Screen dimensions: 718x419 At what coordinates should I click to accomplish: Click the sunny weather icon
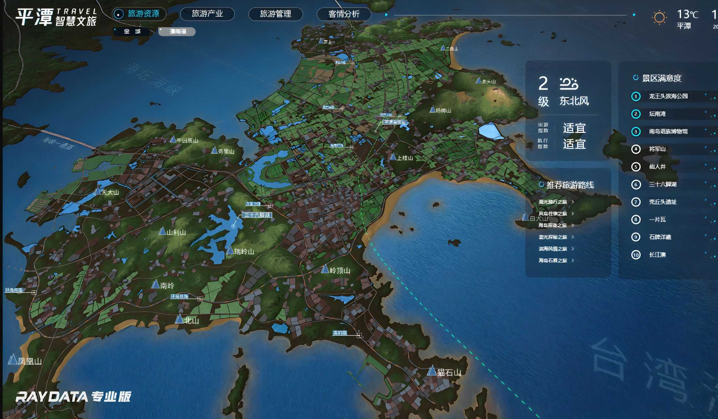(659, 17)
